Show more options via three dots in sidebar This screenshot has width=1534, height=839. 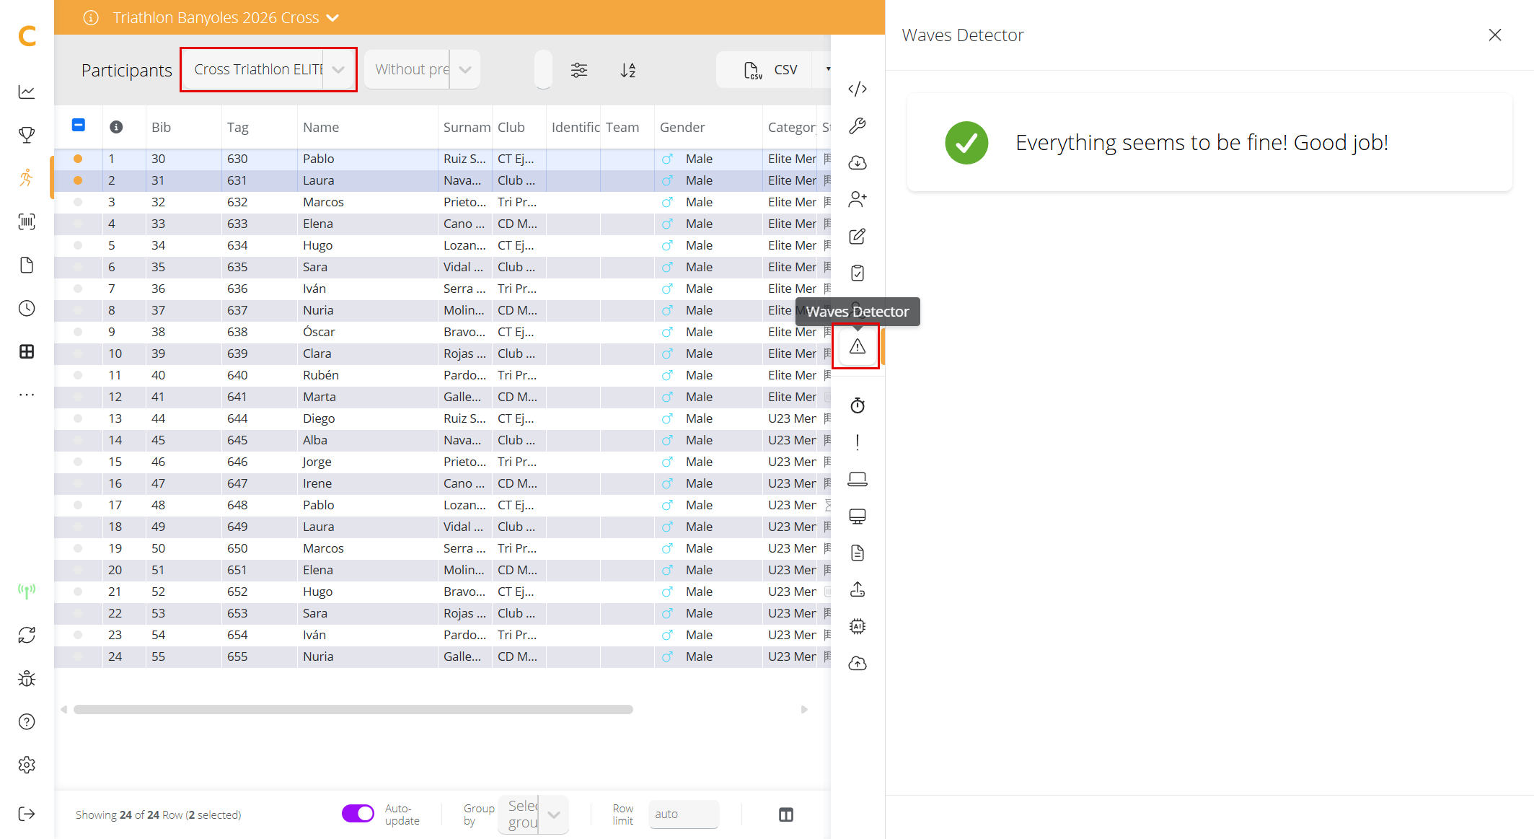tap(27, 395)
